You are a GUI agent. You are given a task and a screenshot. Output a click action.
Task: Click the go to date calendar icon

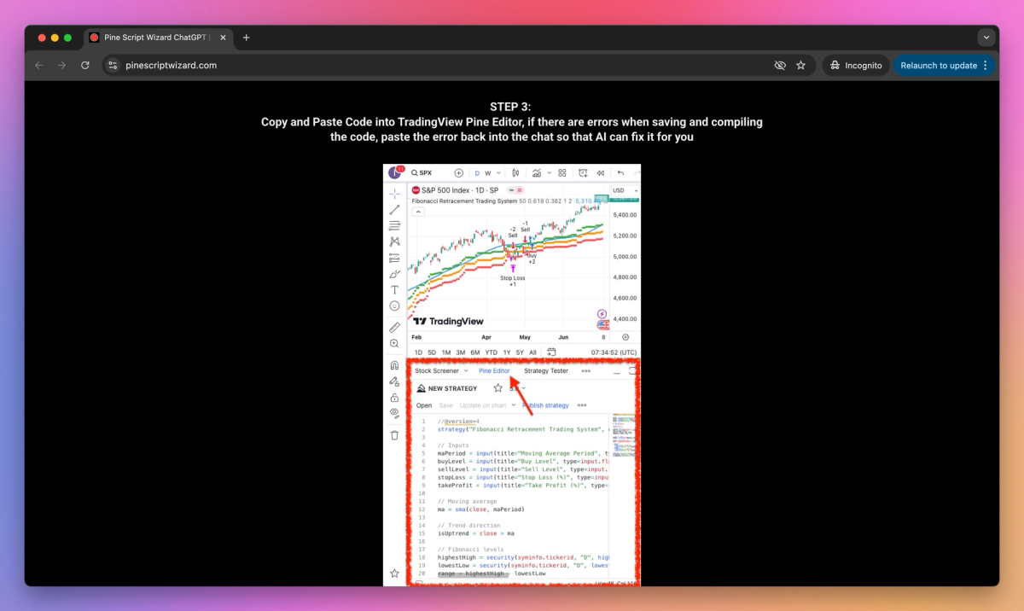point(552,352)
